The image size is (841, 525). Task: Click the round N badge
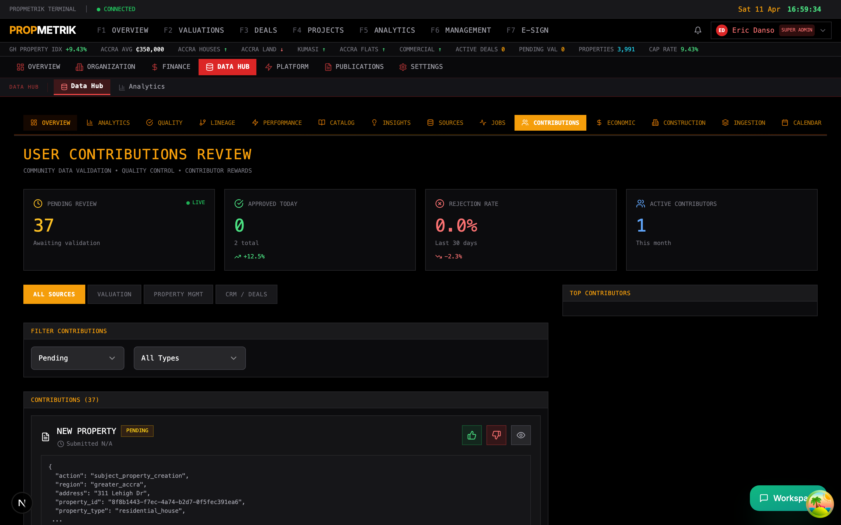pyautogui.click(x=22, y=503)
